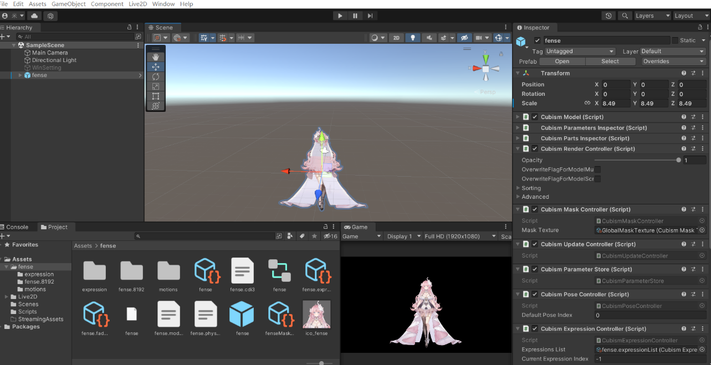Viewport: 711px width, 365px height.
Task: Open Transform component three-dot menu
Action: coord(702,73)
